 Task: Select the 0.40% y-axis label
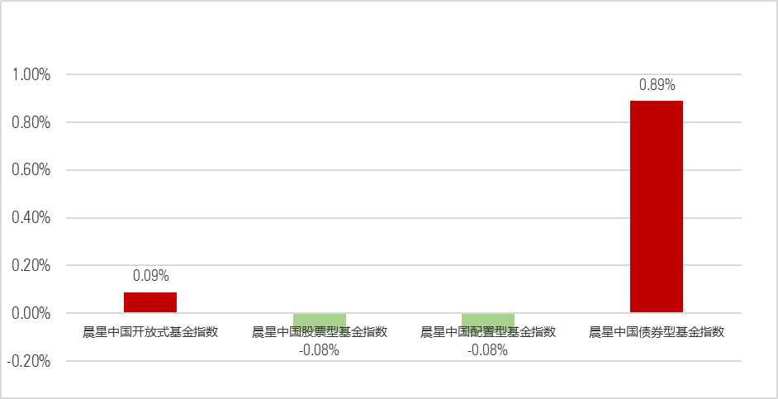[31, 218]
